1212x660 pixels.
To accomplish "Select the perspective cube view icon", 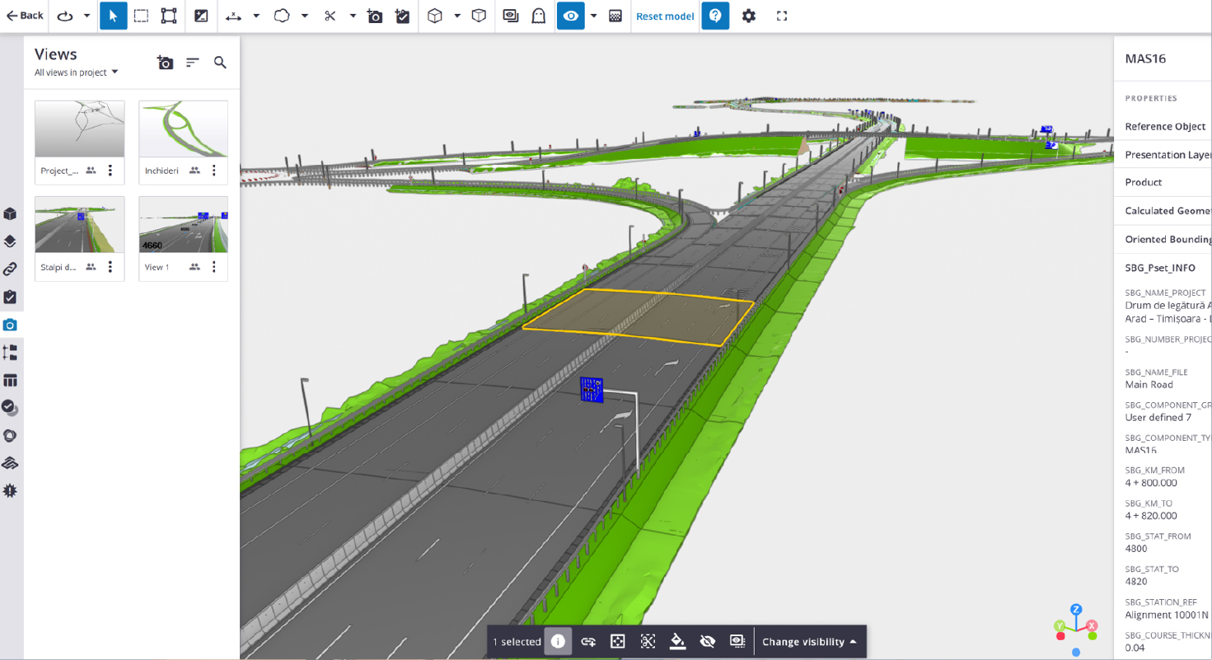I will (435, 16).
